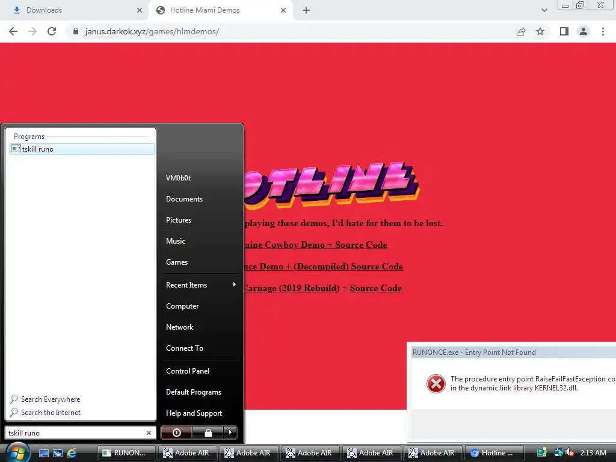Open the Chrome profile icon
This screenshot has height=462, width=616.
(x=584, y=31)
